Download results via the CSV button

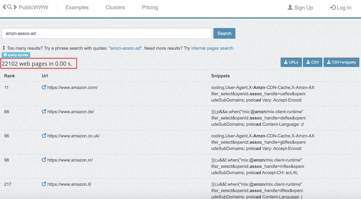point(312,62)
